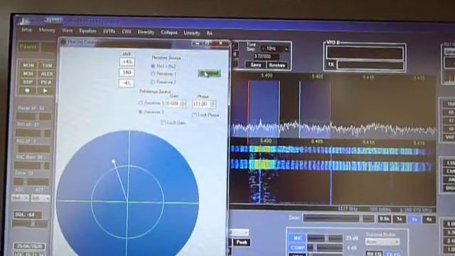Set zoom to 1x

click(x=400, y=219)
